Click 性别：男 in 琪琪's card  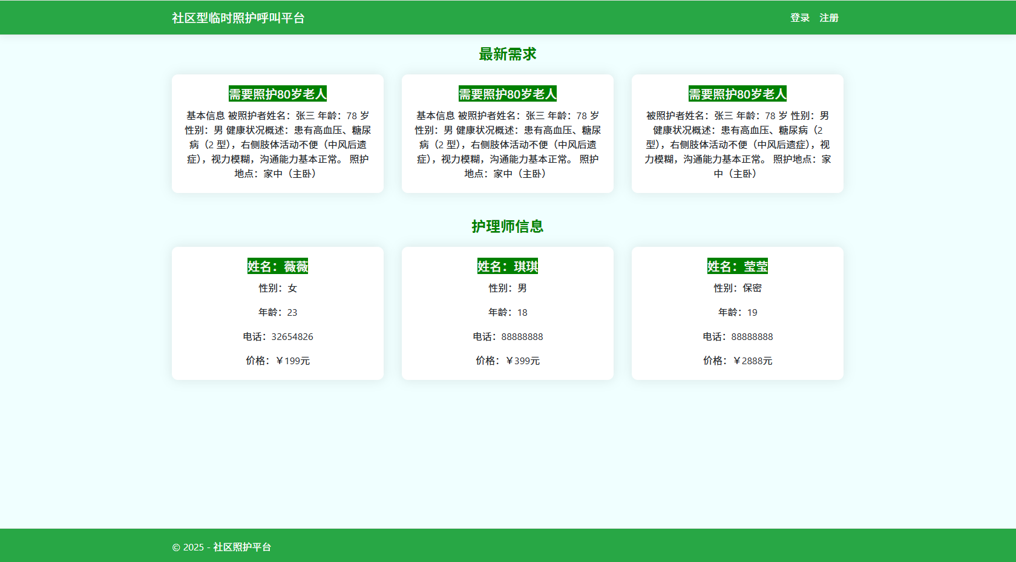[x=508, y=288]
